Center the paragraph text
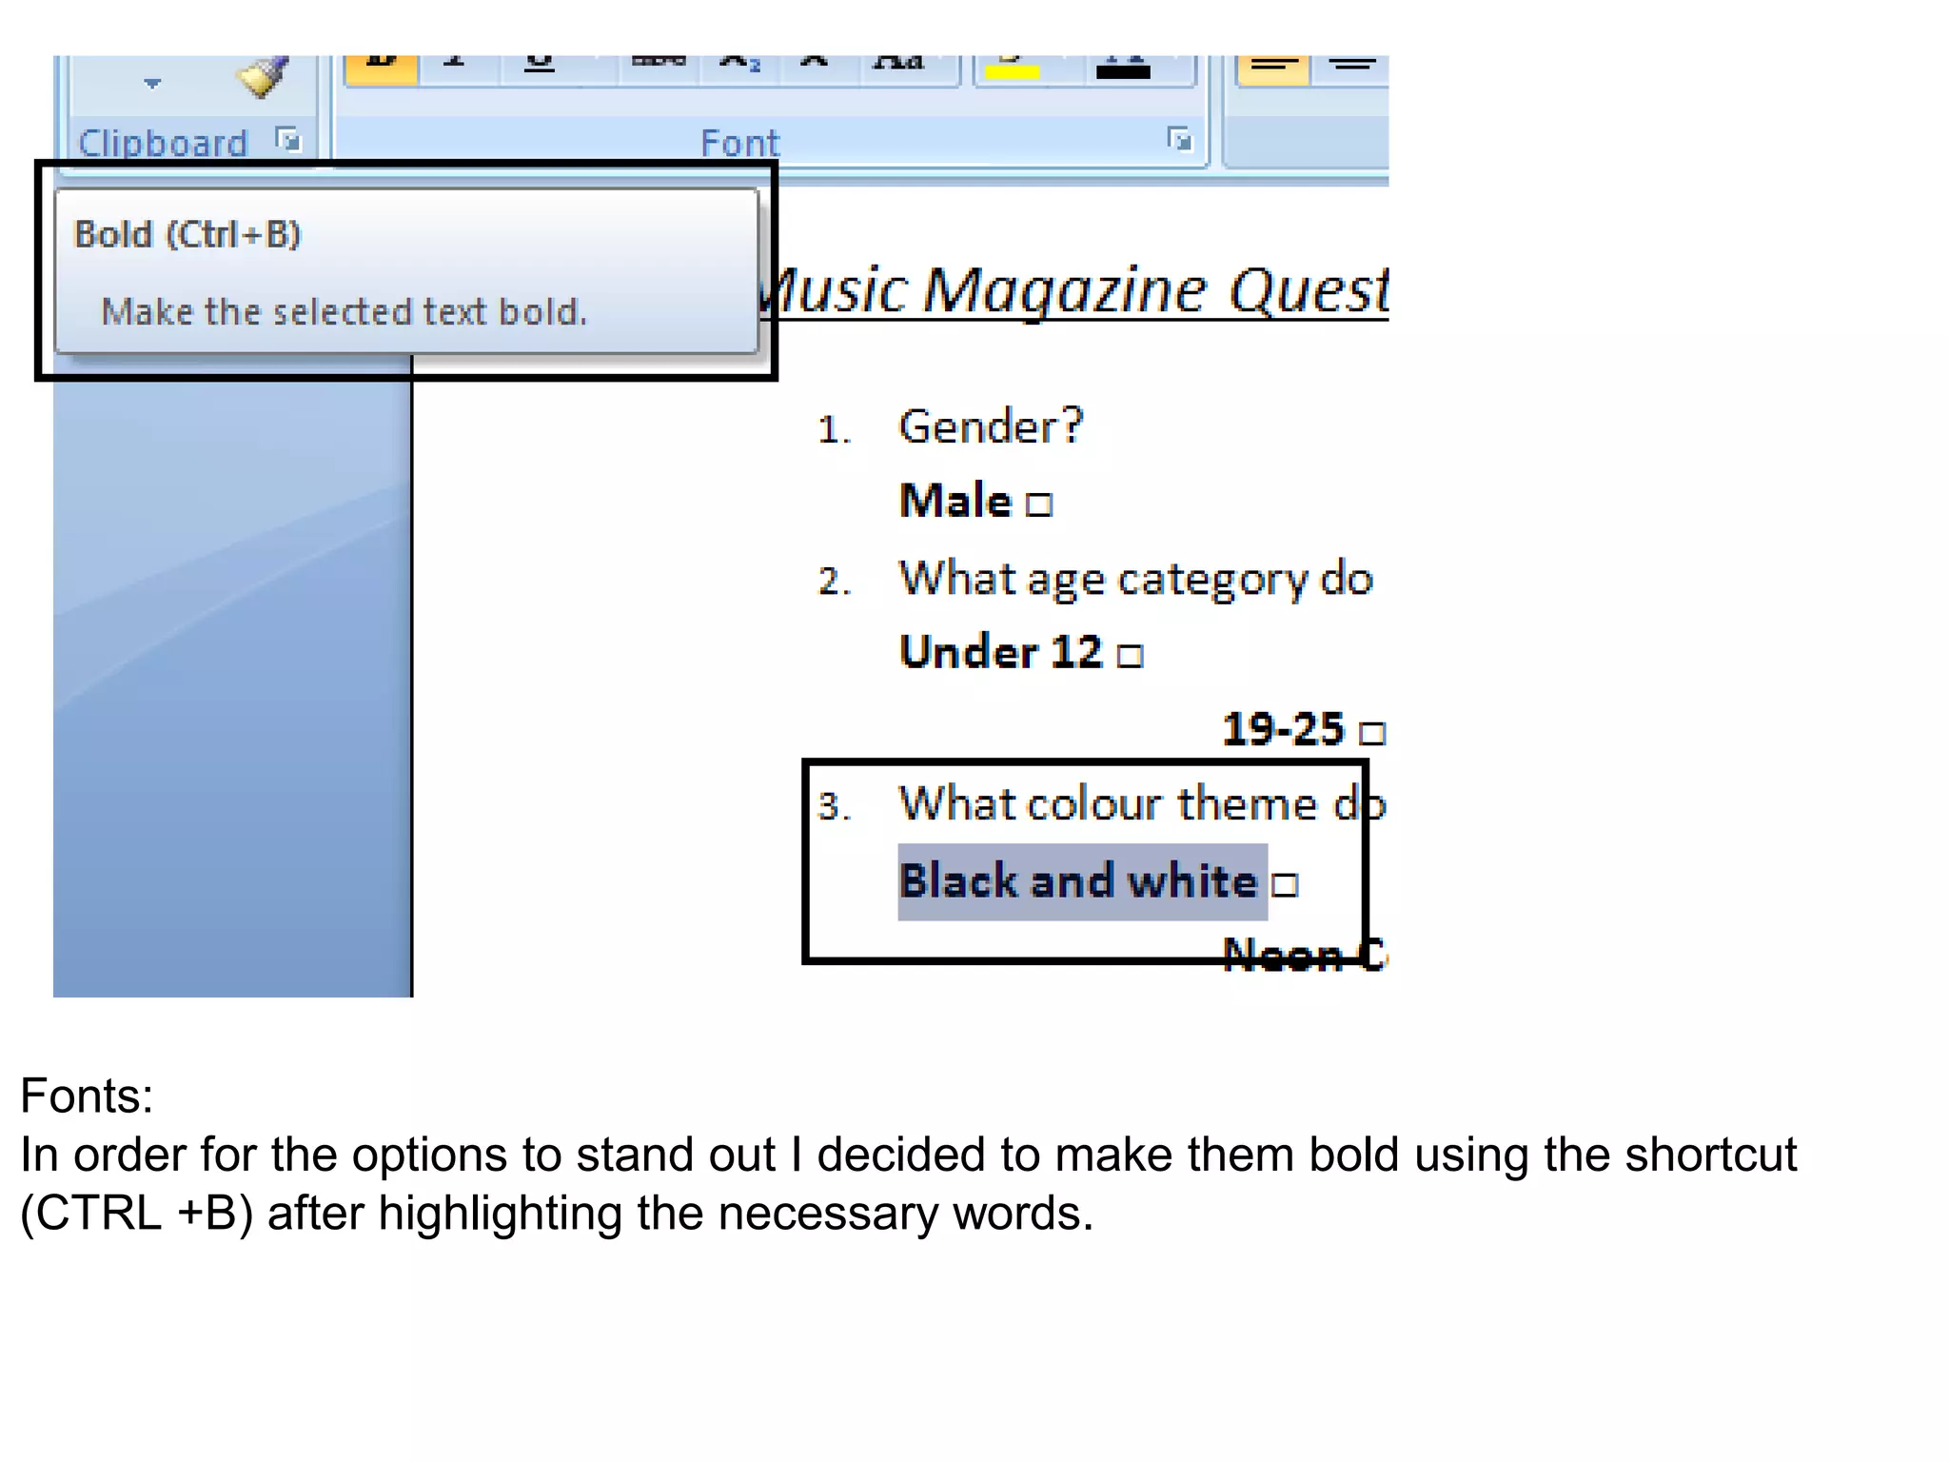The image size is (1949, 1462). click(x=1351, y=69)
